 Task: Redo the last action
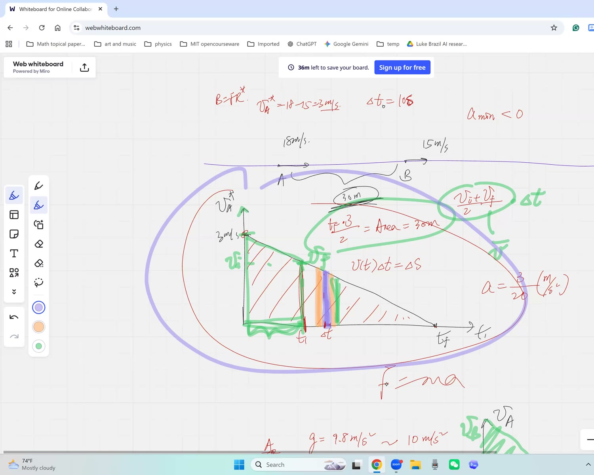(x=14, y=336)
